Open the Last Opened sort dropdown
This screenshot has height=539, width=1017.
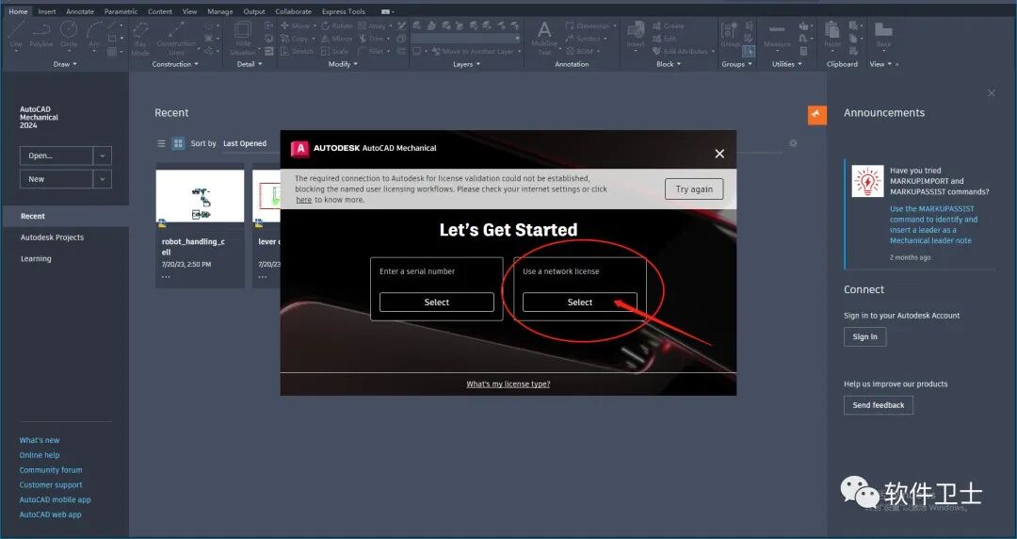[x=245, y=143]
